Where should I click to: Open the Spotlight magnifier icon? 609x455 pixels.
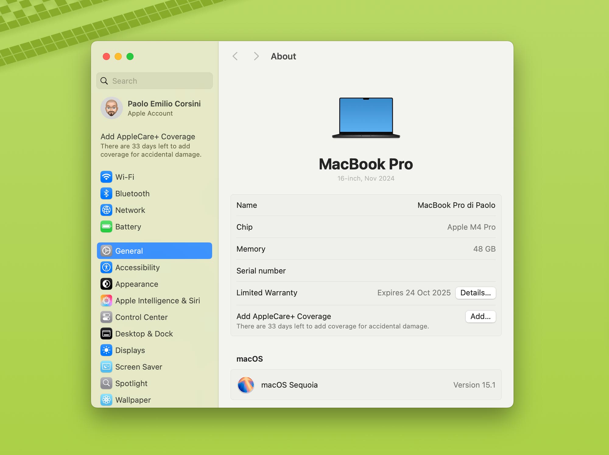pyautogui.click(x=106, y=383)
